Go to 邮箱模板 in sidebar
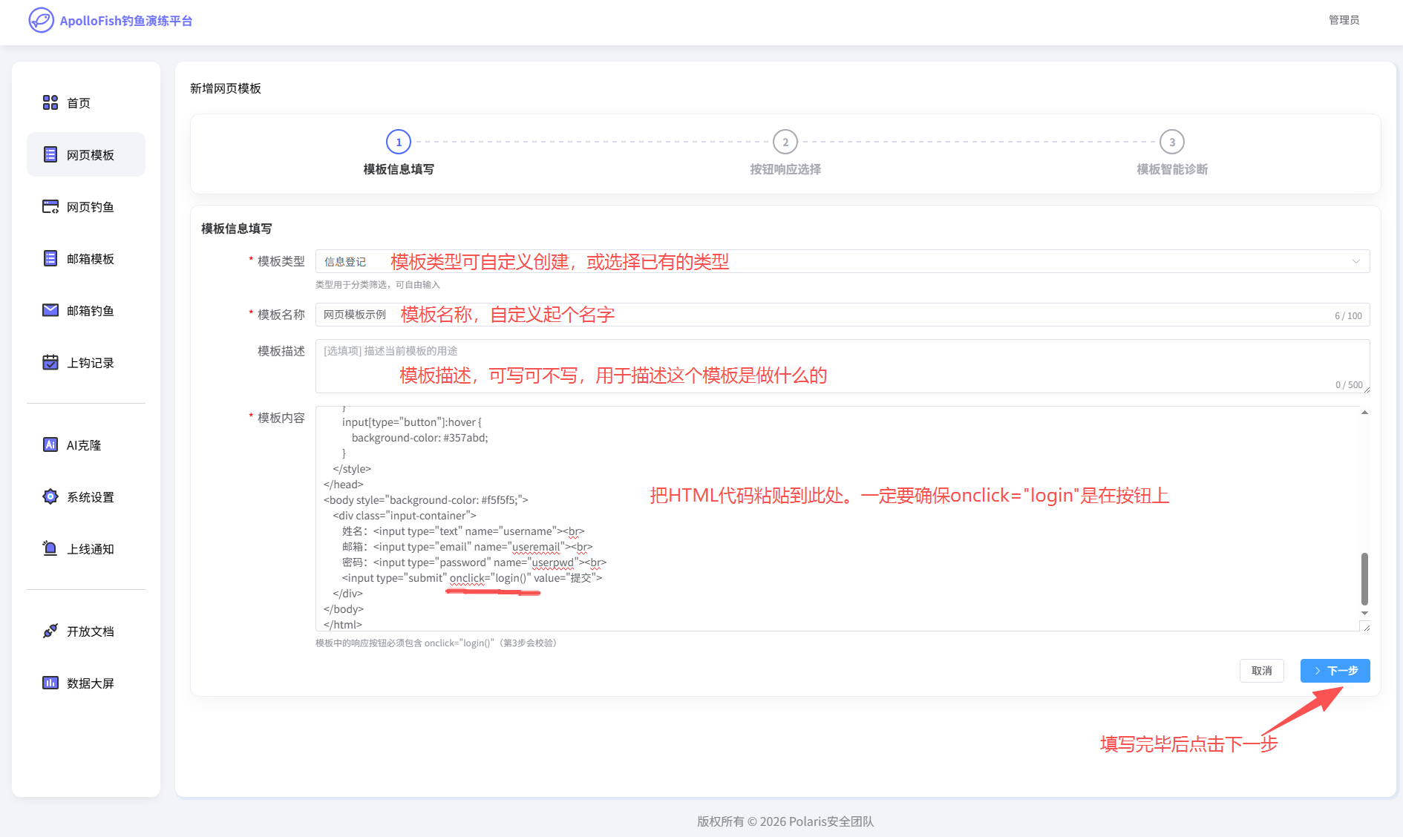This screenshot has height=837, width=1403. coord(86,258)
